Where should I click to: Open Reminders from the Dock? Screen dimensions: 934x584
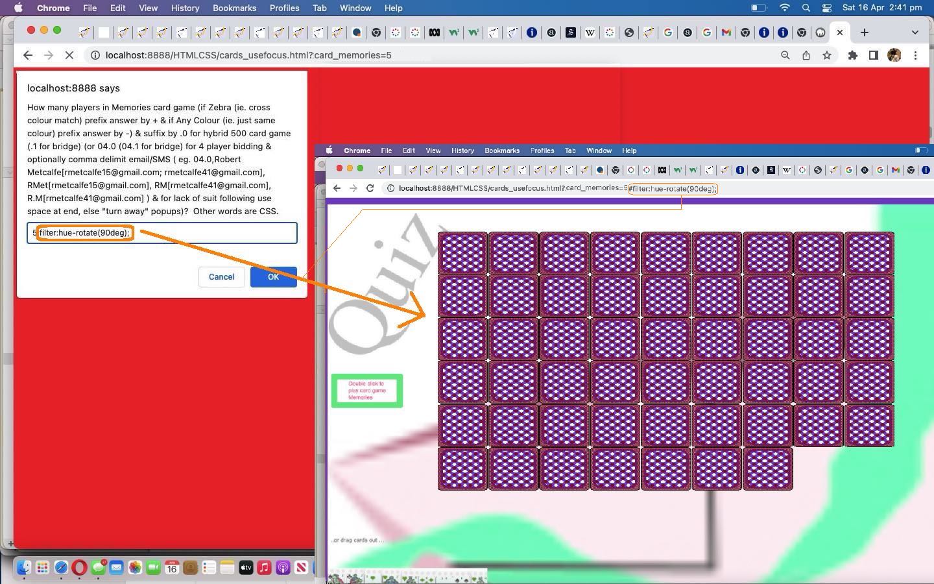[x=209, y=568]
